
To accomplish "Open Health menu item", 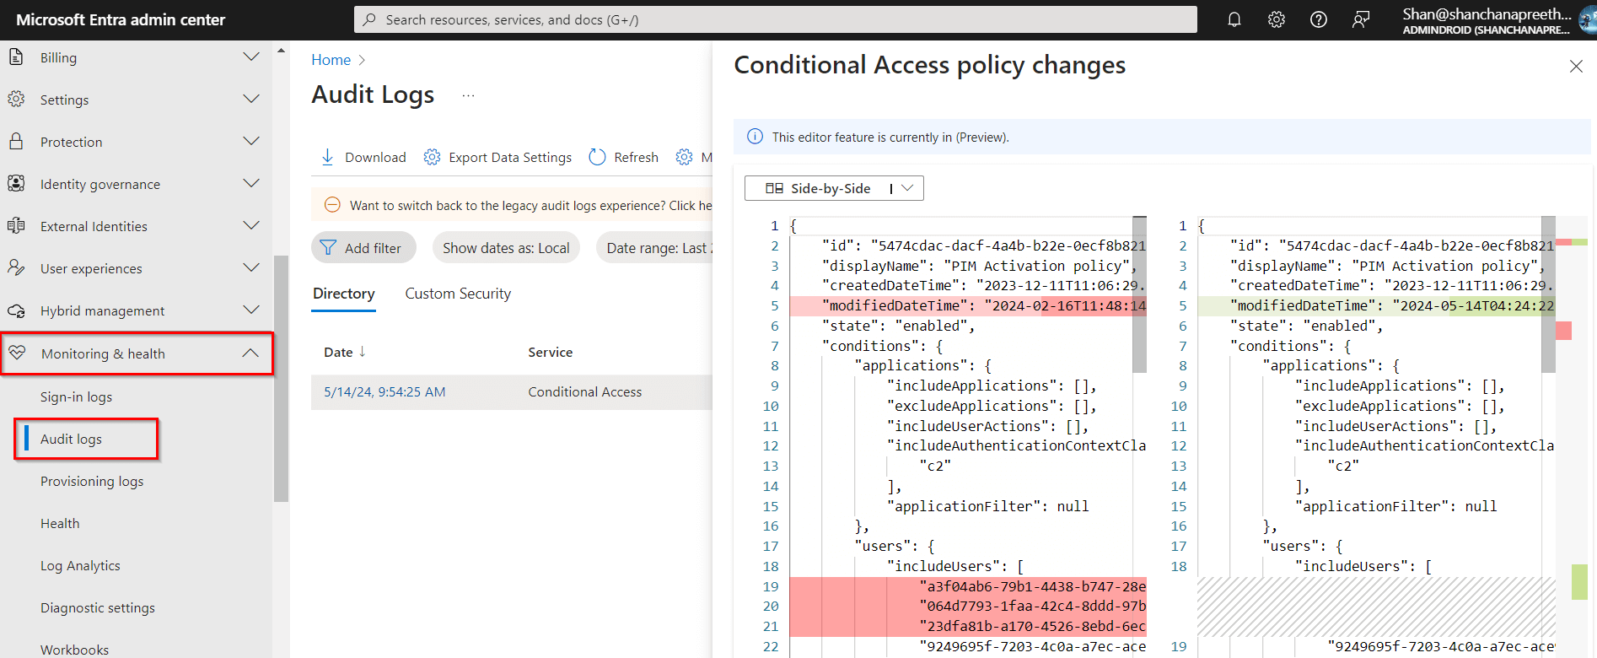I will pyautogui.click(x=60, y=523).
